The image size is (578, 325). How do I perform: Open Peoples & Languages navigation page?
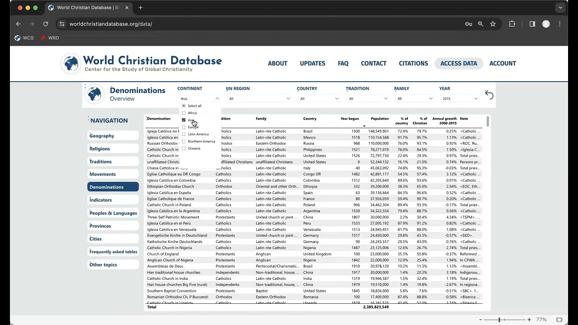(x=113, y=213)
